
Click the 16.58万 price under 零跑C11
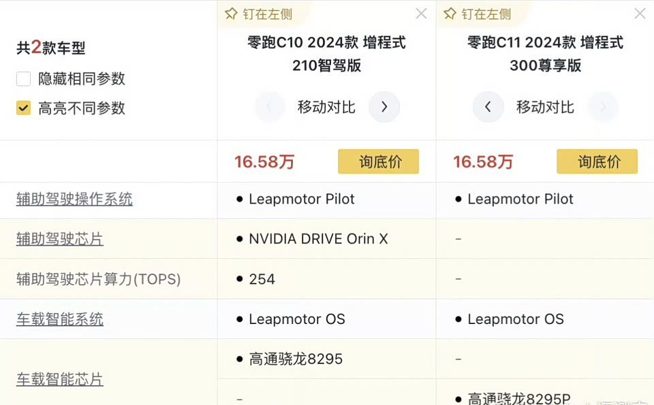tap(483, 162)
